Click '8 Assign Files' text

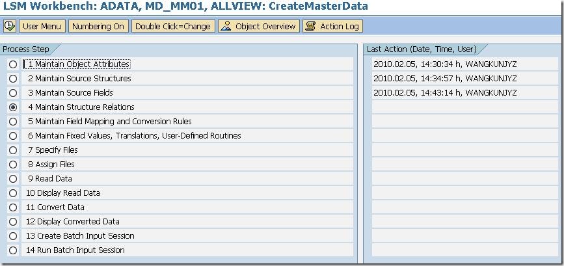(51, 165)
